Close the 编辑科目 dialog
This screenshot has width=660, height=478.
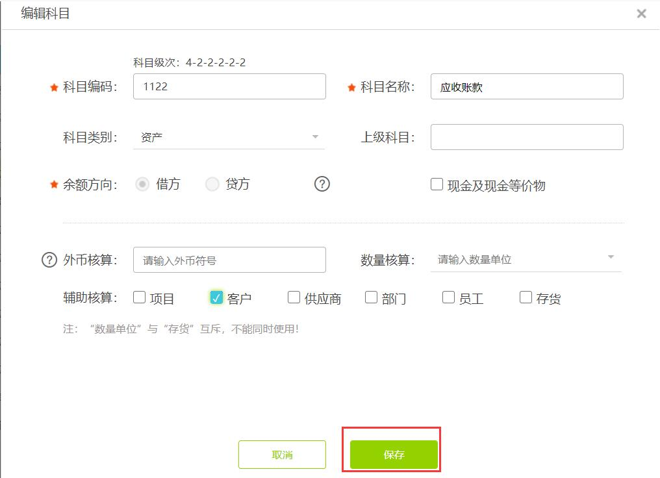[x=642, y=13]
